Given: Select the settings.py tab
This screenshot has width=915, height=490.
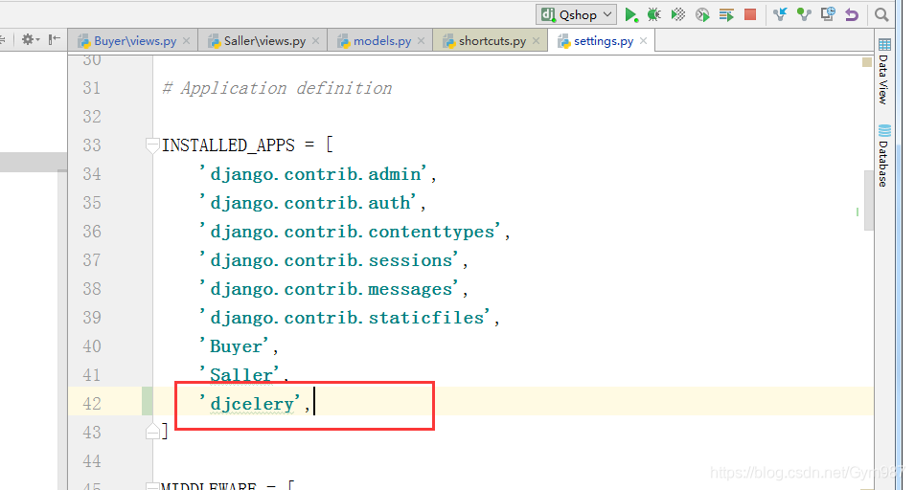Looking at the screenshot, I should (x=603, y=41).
